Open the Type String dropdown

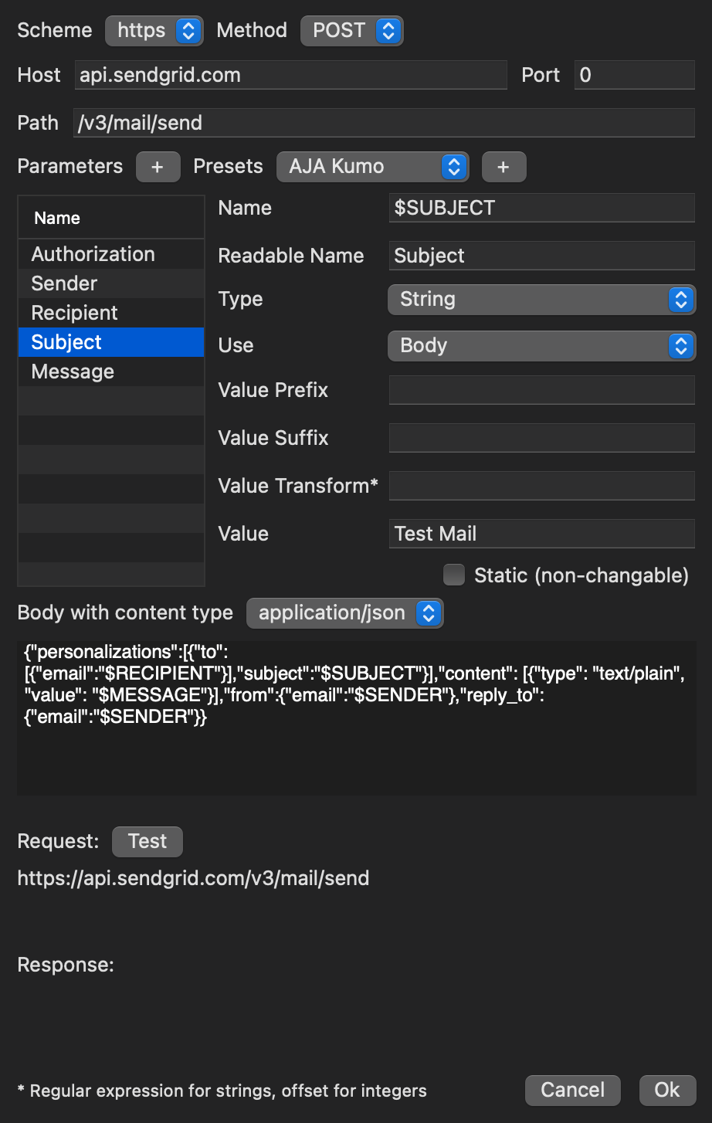pos(541,300)
